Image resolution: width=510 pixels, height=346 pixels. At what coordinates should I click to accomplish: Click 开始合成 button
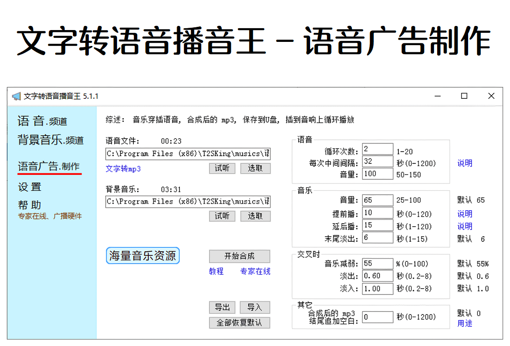[240, 256]
